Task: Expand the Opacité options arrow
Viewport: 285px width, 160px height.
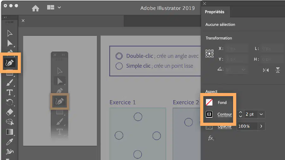Action: point(261,126)
